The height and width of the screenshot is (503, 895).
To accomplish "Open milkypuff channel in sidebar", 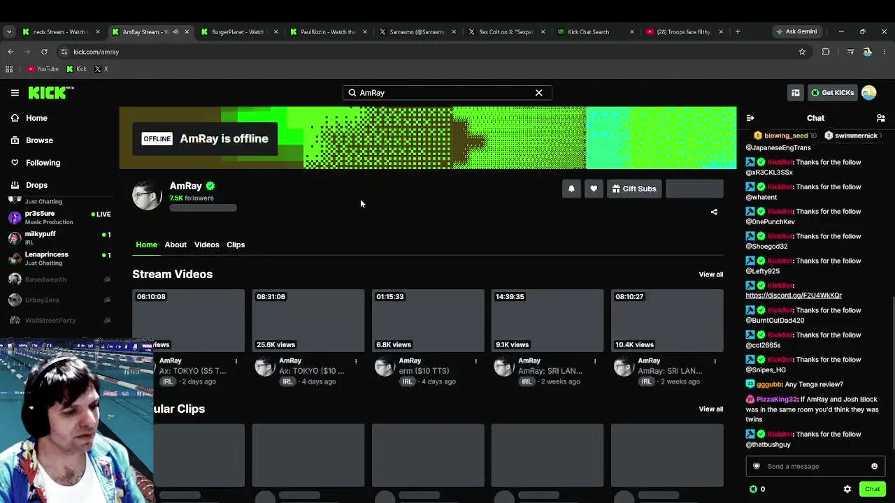I will point(59,238).
